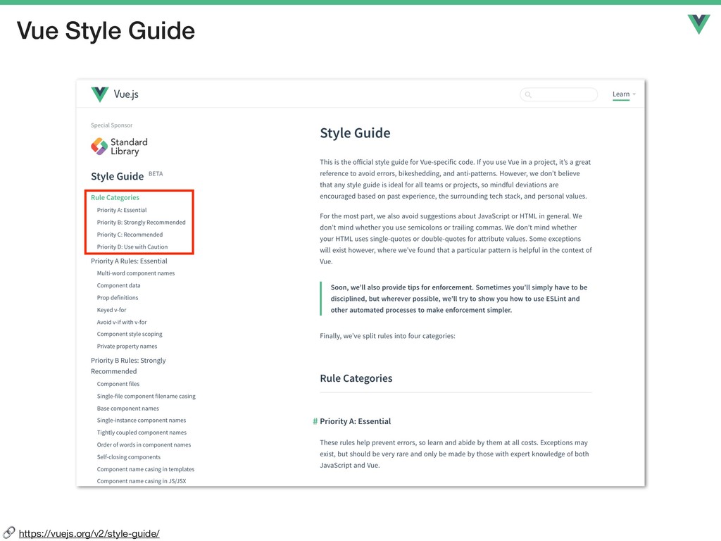Click the # anchor beside Priority A: Essential

coord(315,421)
